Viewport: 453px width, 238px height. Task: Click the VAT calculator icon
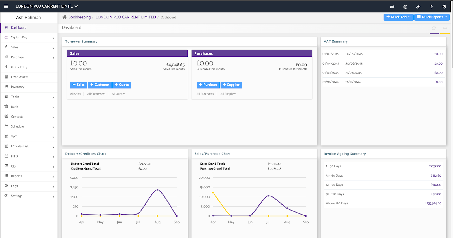click(x=6, y=136)
